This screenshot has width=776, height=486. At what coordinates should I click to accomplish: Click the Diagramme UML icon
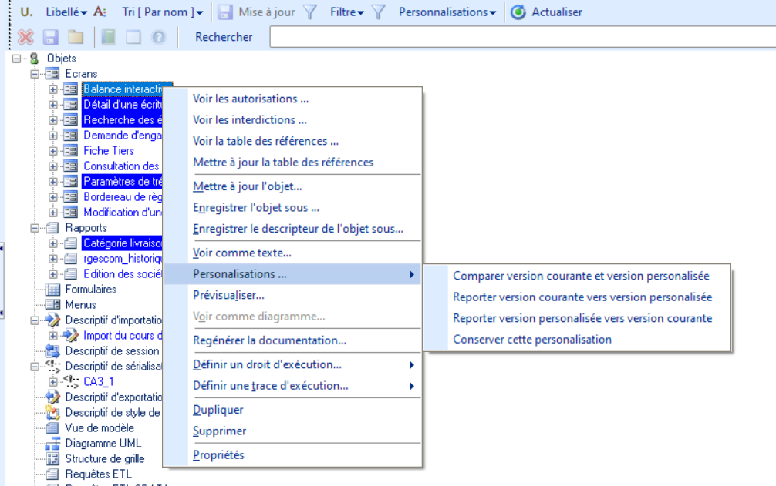pos(52,444)
